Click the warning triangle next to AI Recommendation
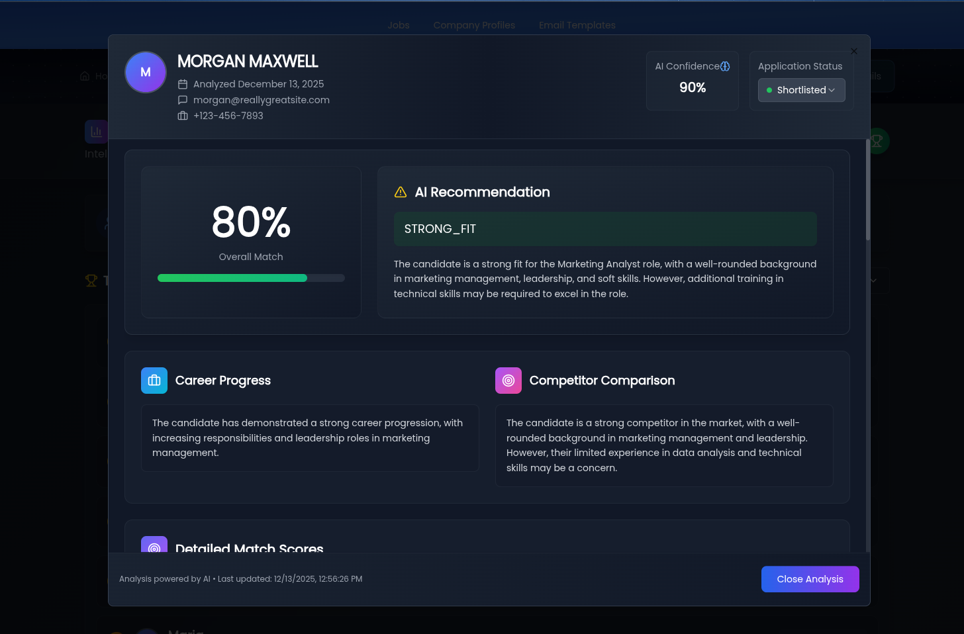The image size is (964, 634). tap(400, 191)
